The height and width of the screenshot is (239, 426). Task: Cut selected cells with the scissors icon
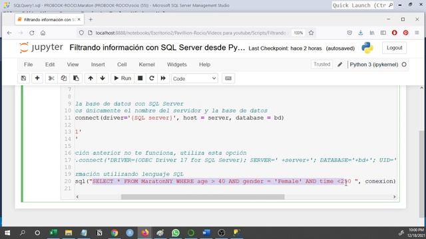pyautogui.click(x=51, y=78)
